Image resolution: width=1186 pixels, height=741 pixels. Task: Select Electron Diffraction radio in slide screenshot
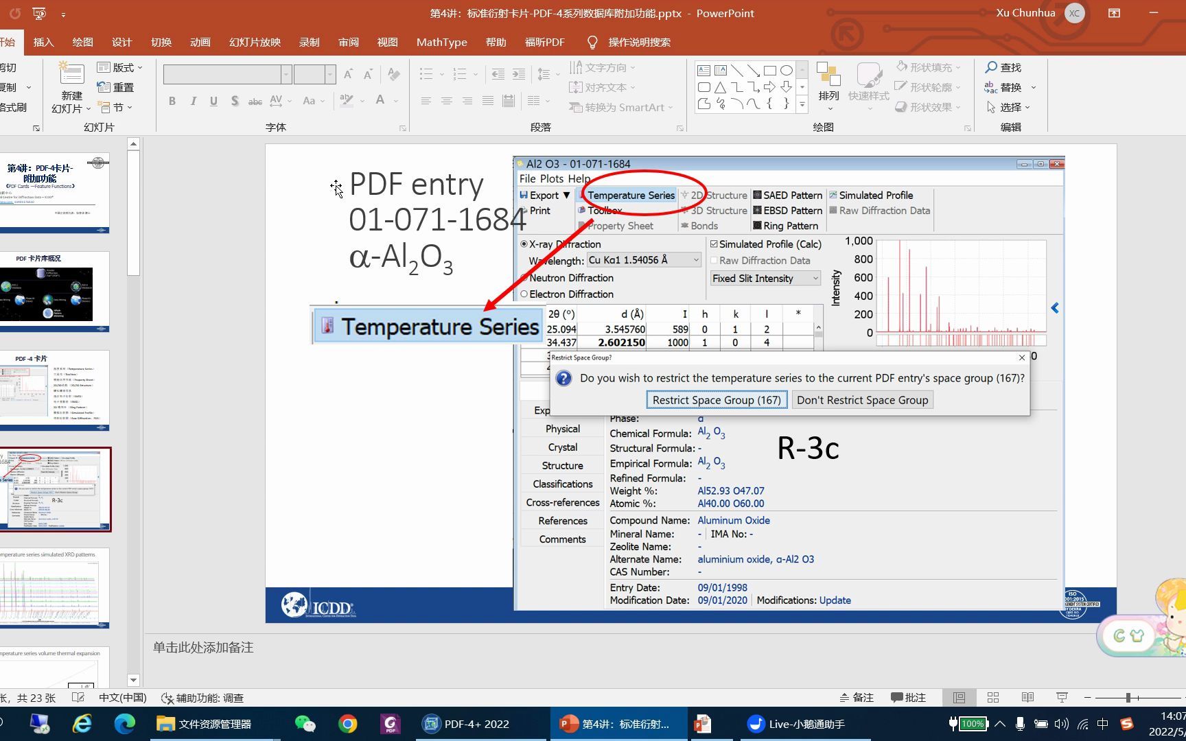point(524,294)
